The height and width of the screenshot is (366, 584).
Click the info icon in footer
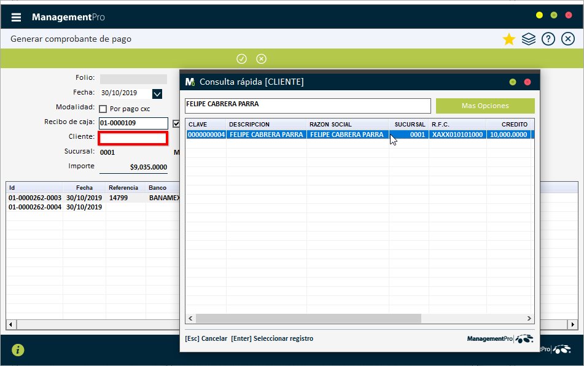(18, 350)
